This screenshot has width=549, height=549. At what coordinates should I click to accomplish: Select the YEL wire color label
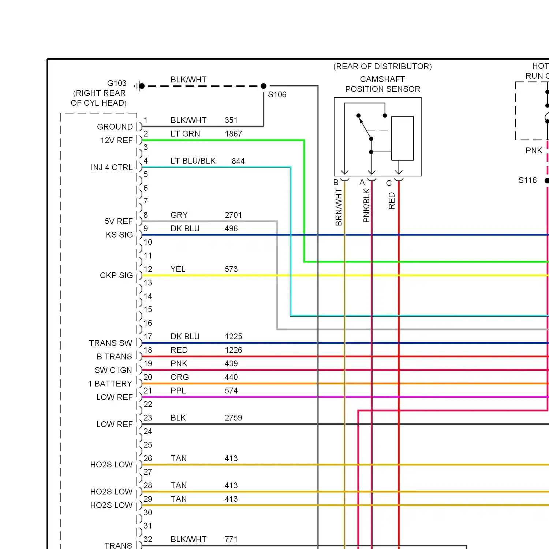click(x=178, y=269)
